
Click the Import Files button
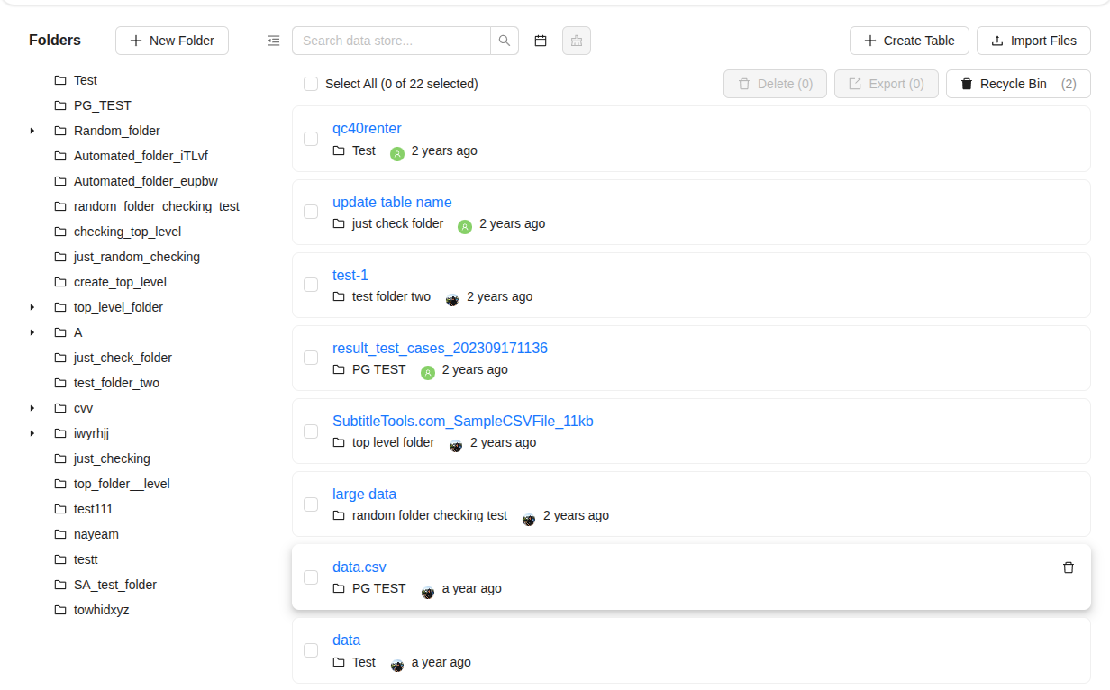(1033, 41)
